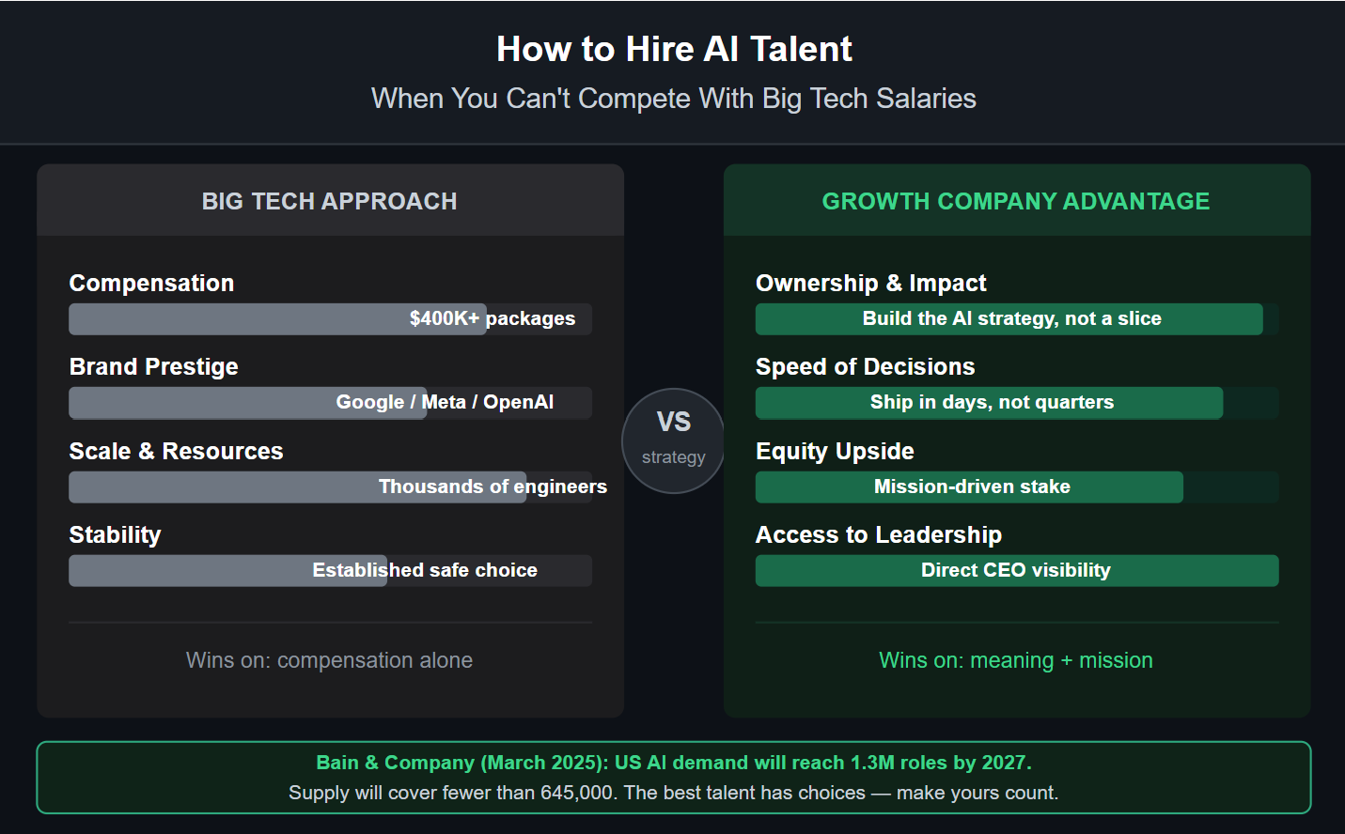1345x834 pixels.
Task: Select the Direct CEO visibility bar
Action: 1016,571
